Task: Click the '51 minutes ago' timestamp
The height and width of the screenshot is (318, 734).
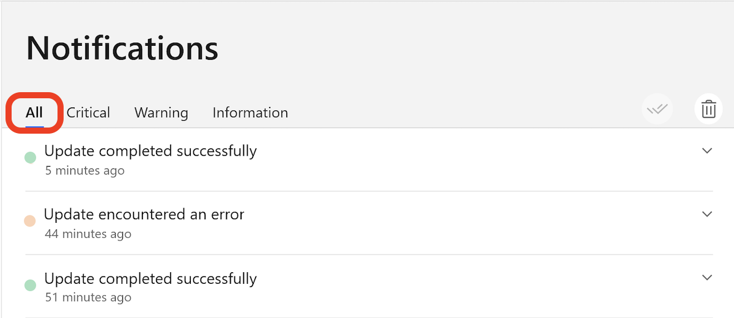Action: tap(88, 298)
